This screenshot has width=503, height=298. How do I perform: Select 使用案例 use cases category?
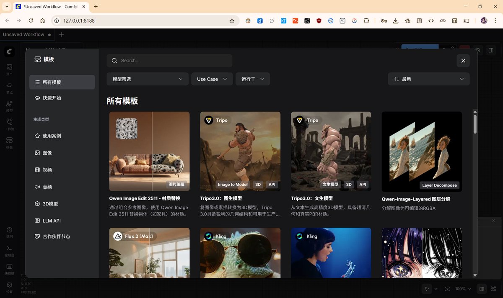point(62,136)
